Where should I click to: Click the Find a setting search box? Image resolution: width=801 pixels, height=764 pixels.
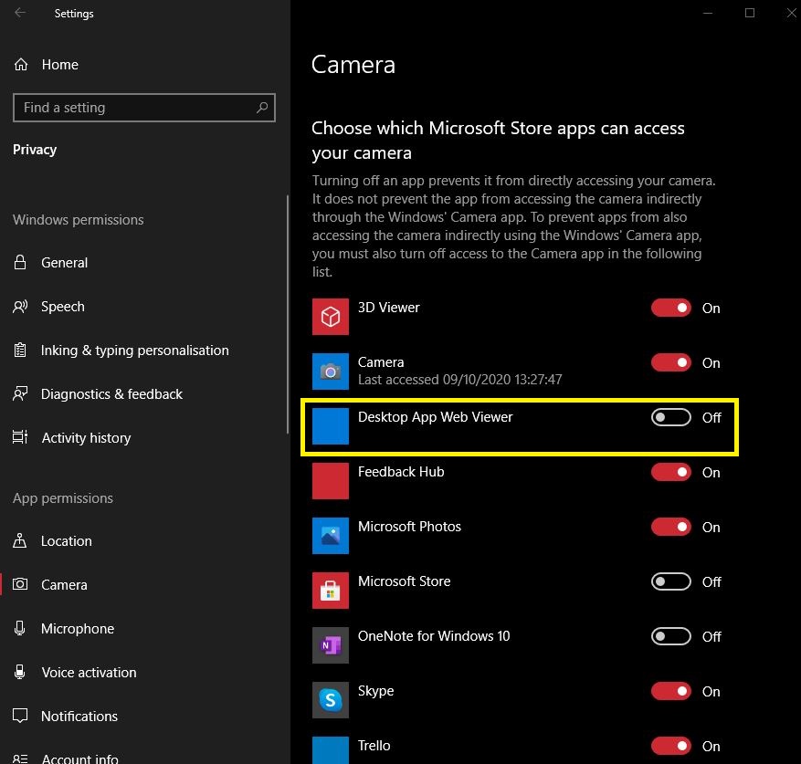point(144,107)
